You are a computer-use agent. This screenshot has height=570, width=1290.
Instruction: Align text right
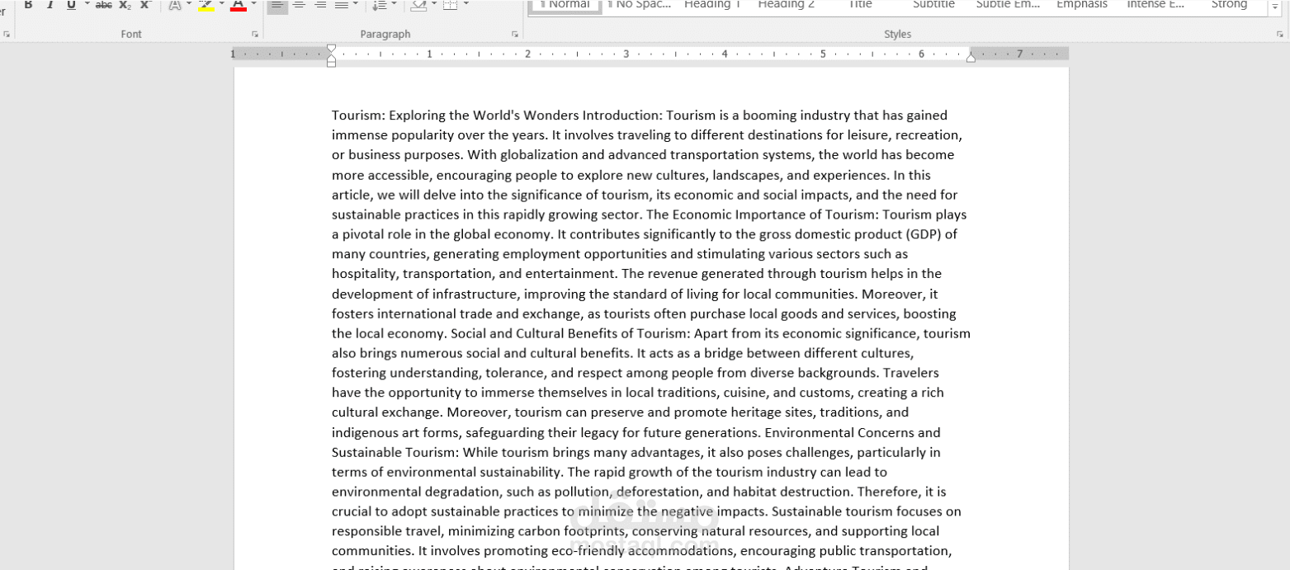pos(320,5)
